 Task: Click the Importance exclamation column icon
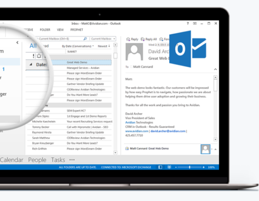click(x=33, y=56)
